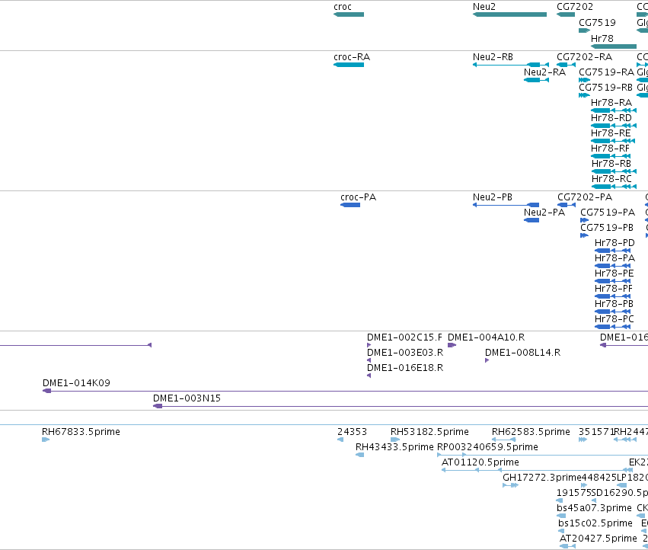Click the CG7519-RA transcript glyph
Screen dimensions: 648x550
tap(584, 80)
